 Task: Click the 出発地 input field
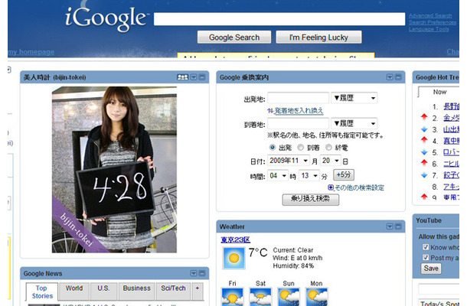click(299, 98)
